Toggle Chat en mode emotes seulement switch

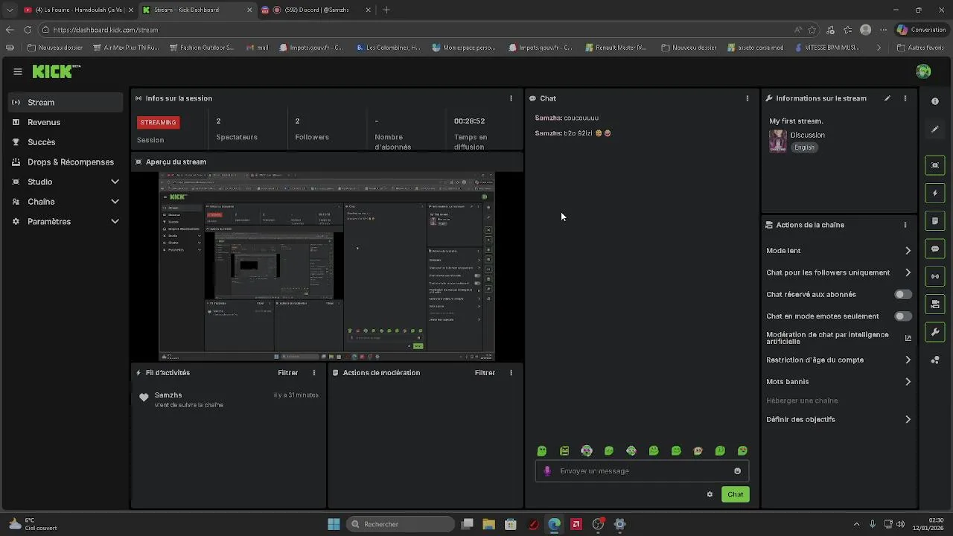pyautogui.click(x=902, y=316)
